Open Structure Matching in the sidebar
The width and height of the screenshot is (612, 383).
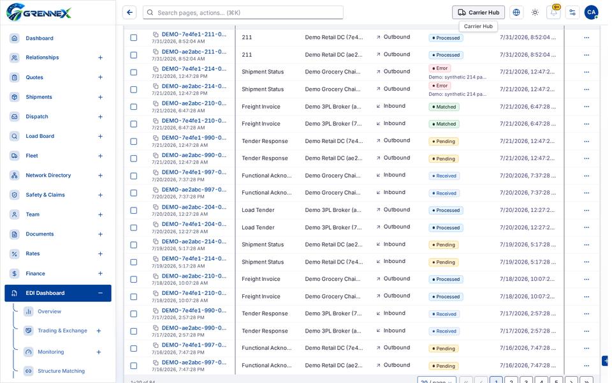(x=62, y=371)
